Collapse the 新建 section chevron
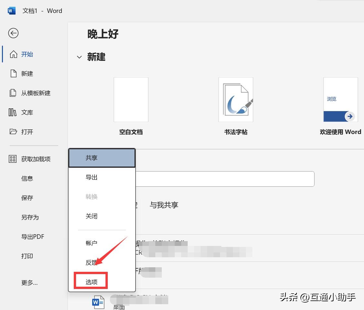The width and height of the screenshot is (364, 310). point(79,57)
